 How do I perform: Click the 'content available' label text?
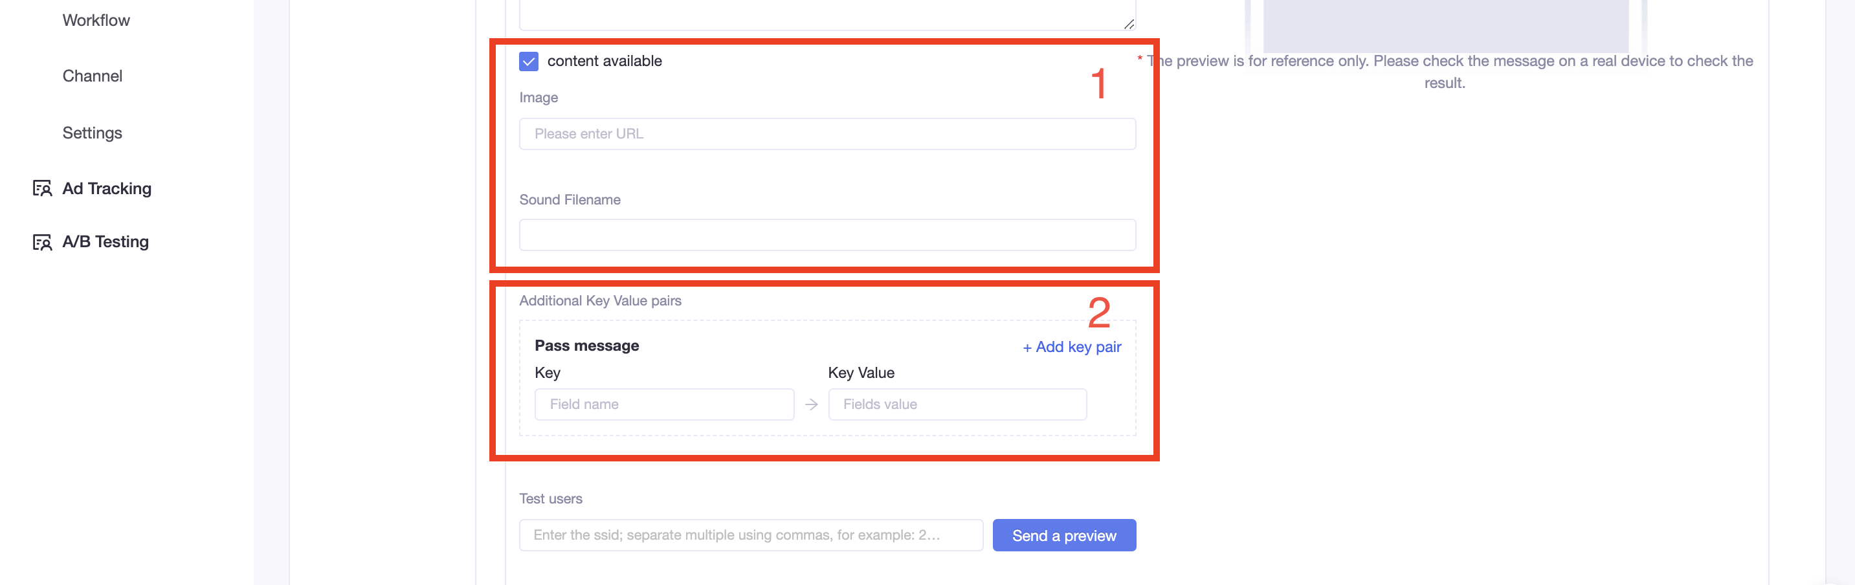click(604, 61)
